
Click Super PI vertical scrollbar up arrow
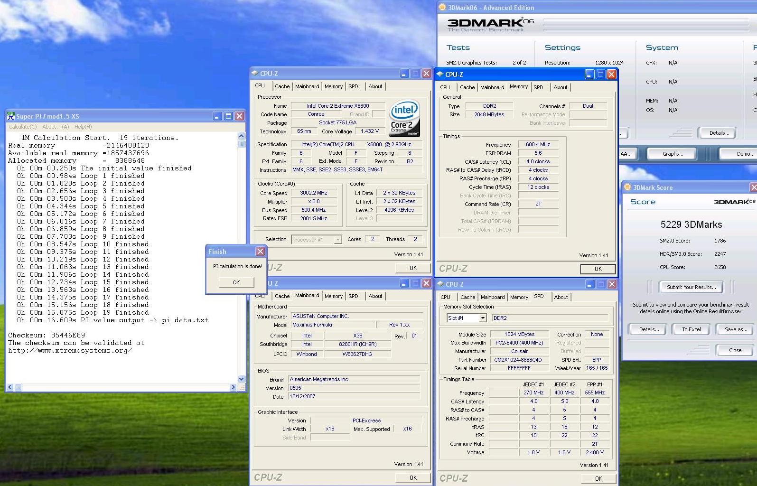[x=242, y=136]
